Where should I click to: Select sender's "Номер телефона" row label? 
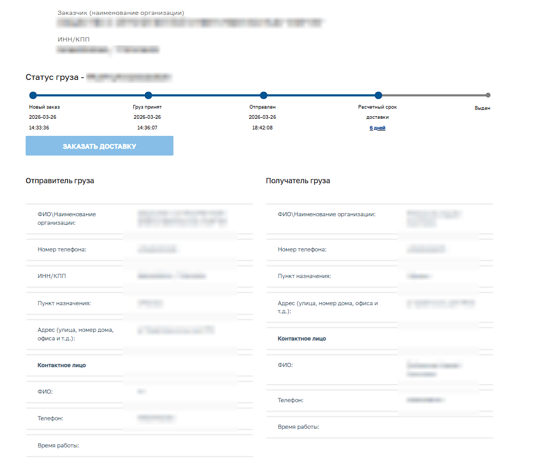(x=62, y=249)
